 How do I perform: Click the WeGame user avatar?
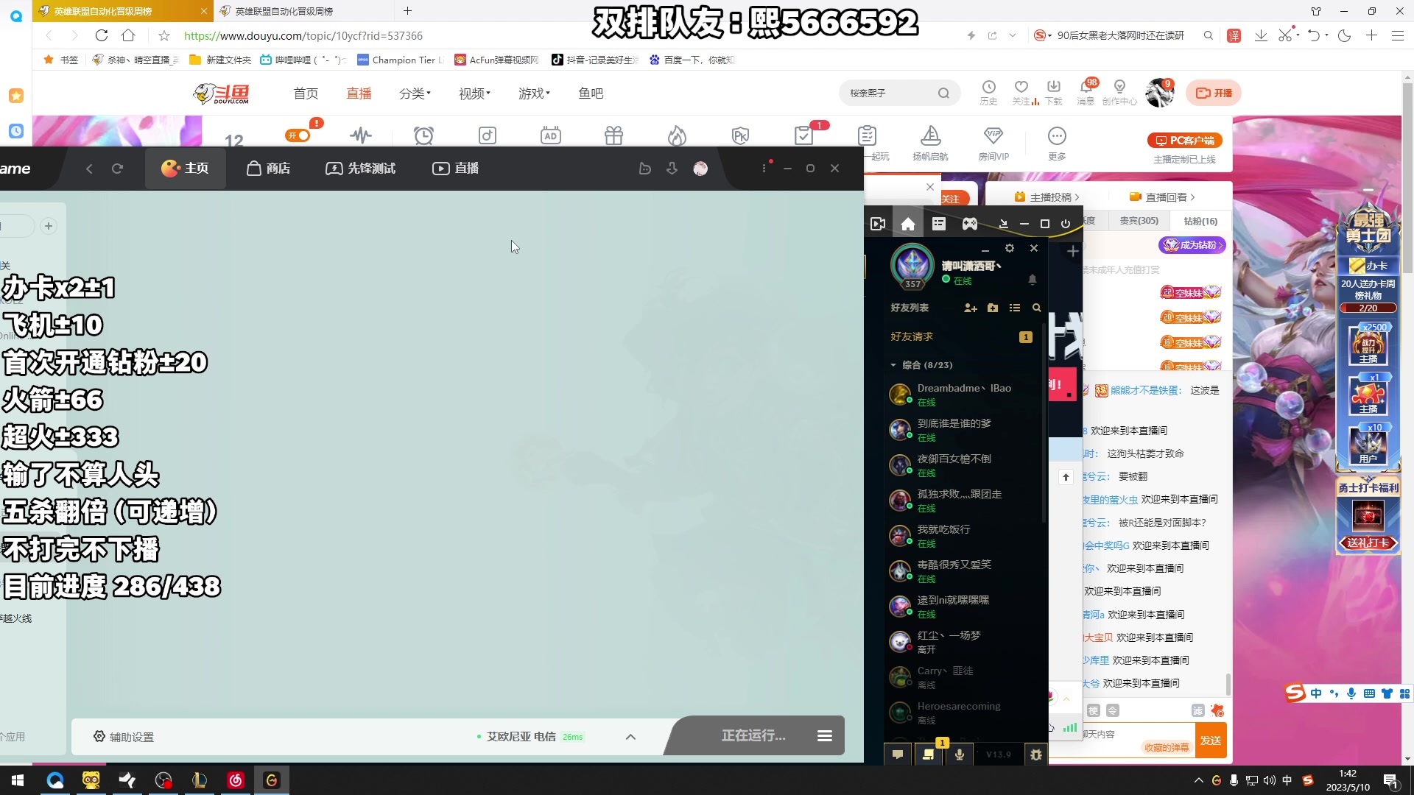pos(700,169)
